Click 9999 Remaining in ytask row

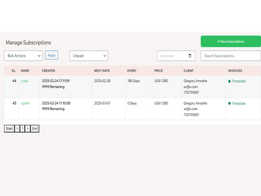pyautogui.click(x=53, y=87)
